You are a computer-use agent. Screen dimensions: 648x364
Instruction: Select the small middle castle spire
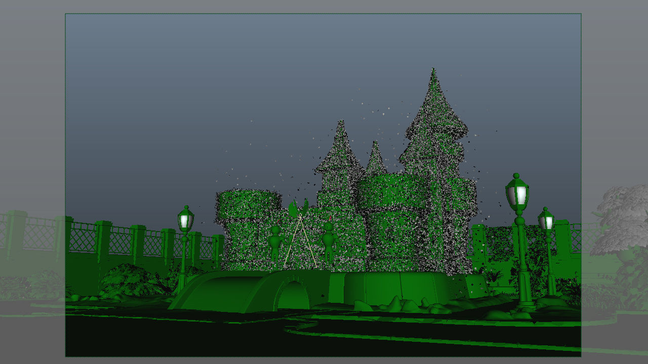(x=376, y=158)
